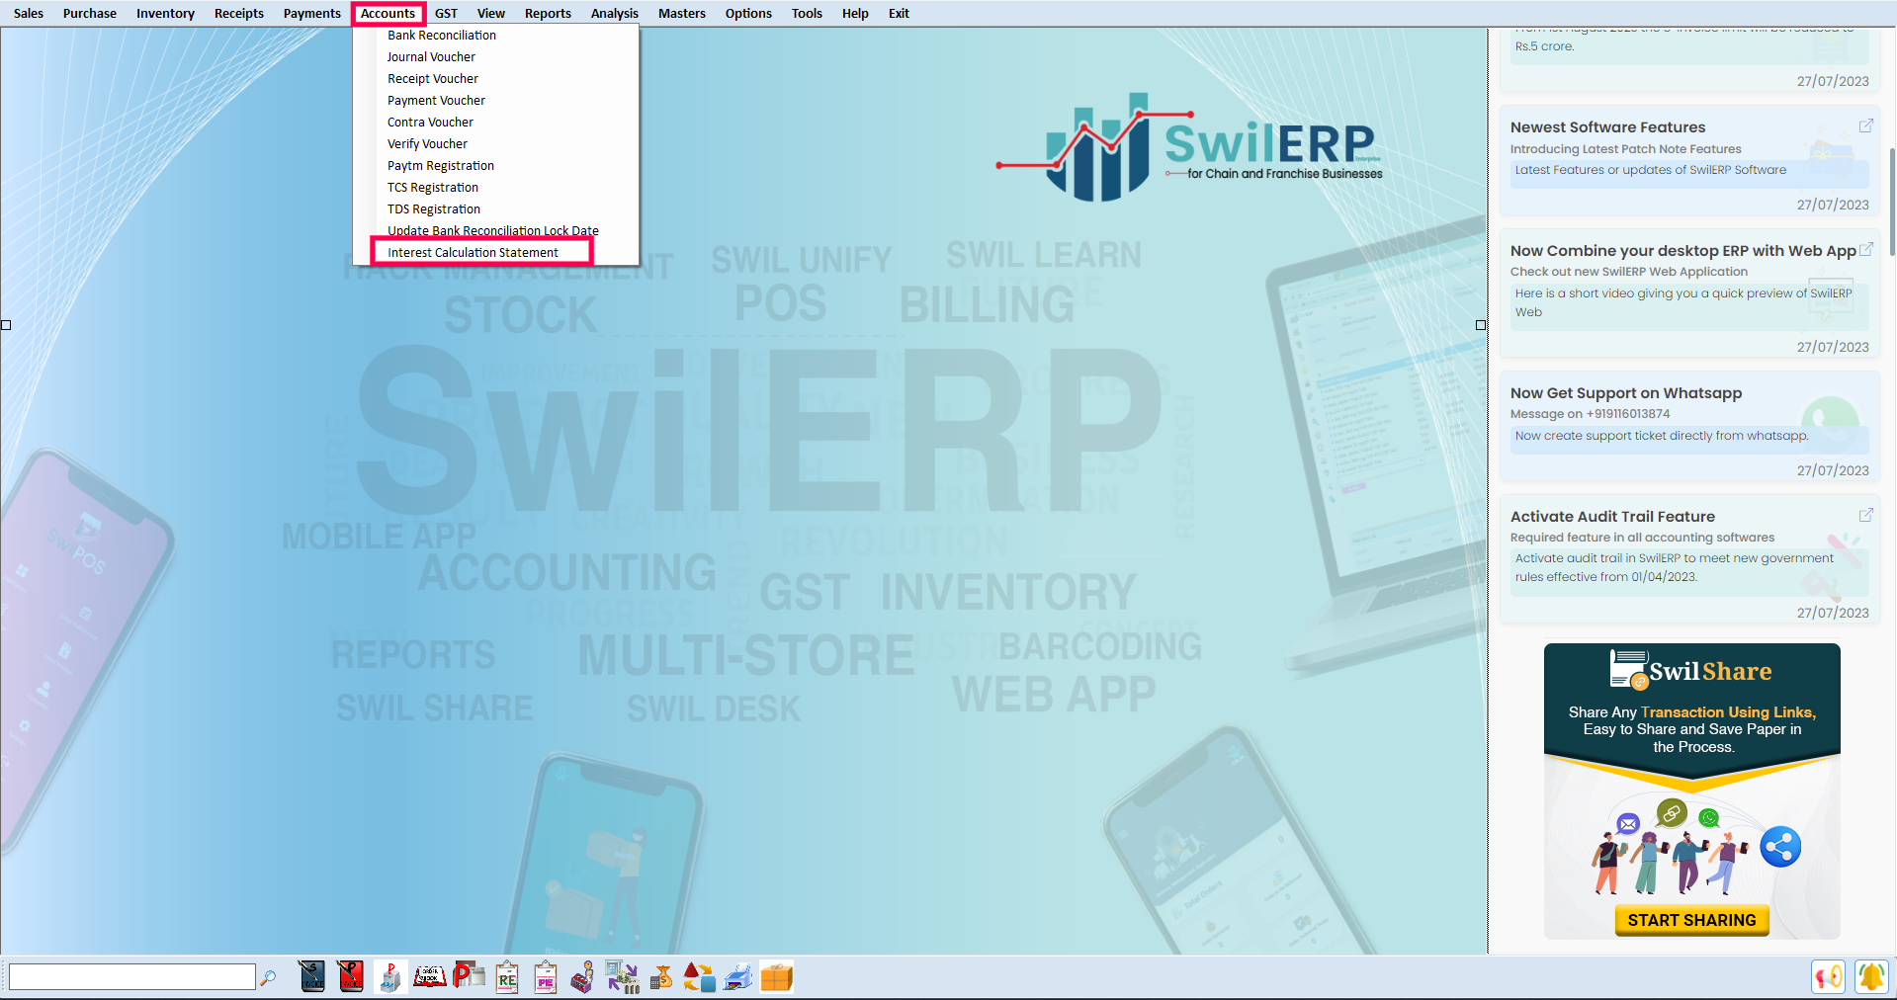Open the Purchase invoice (P) red notebook icon

351,976
